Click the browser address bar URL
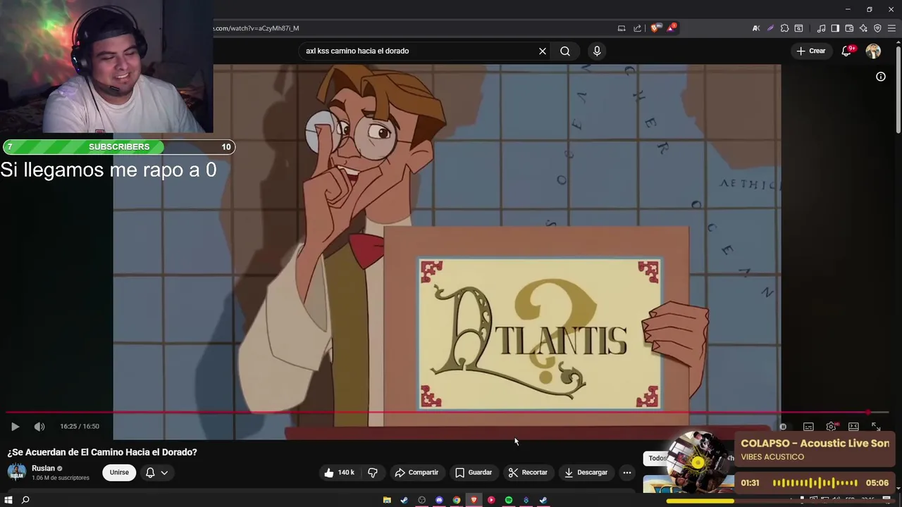The height and width of the screenshot is (507, 902). click(x=257, y=28)
